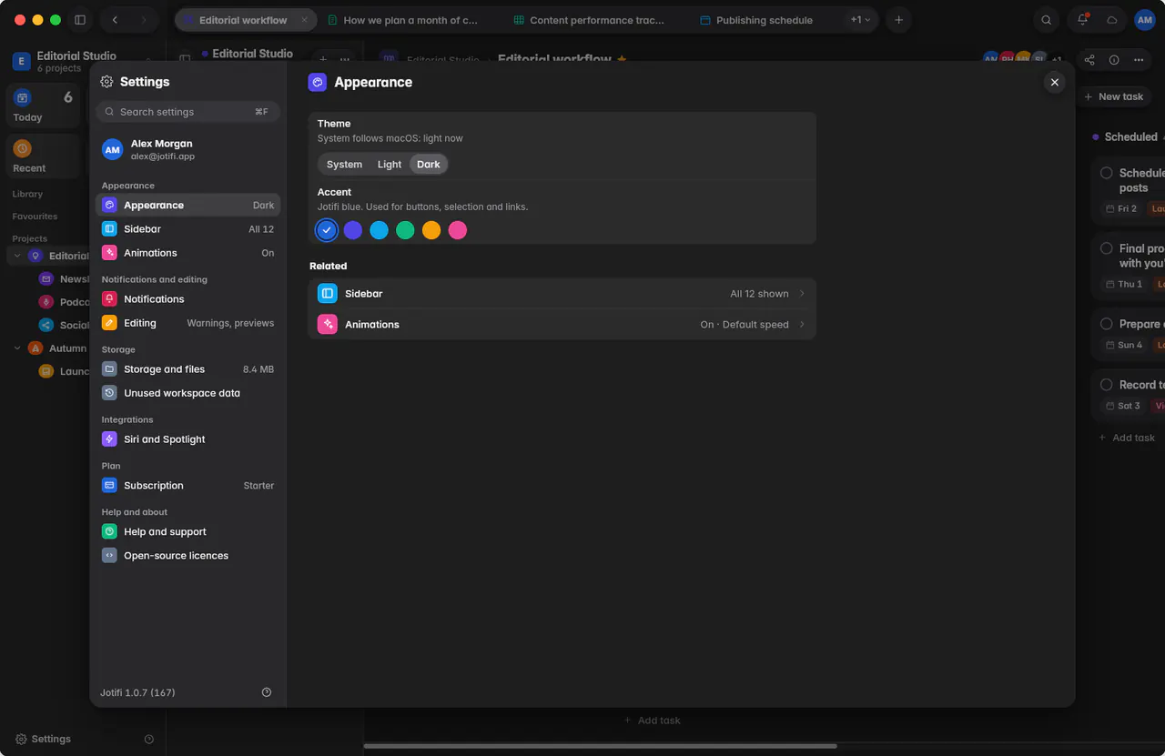Open the Related Sidebar row showing All 12 shown

[x=562, y=294]
